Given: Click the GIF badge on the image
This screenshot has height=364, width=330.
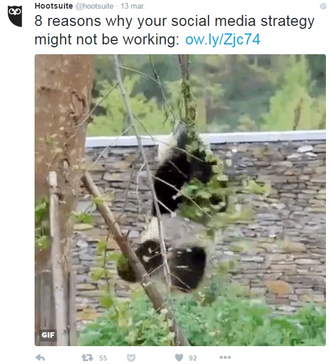Looking at the screenshot, I should click(x=48, y=335).
